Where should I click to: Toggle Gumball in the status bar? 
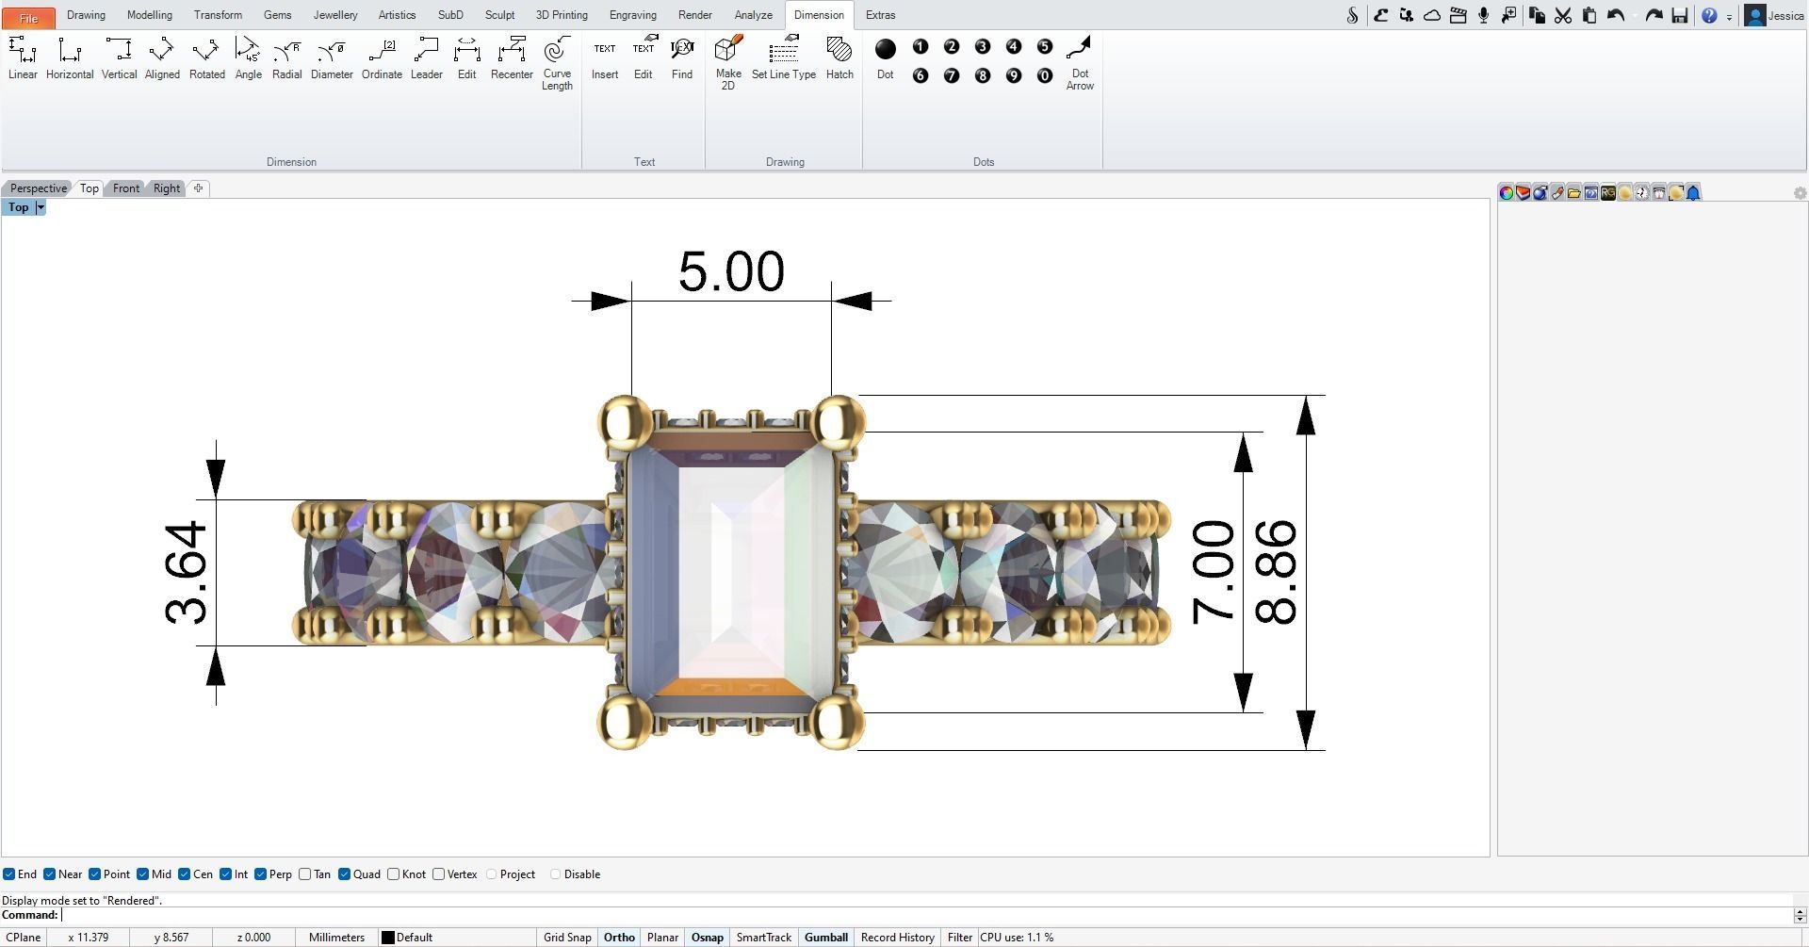(826, 938)
